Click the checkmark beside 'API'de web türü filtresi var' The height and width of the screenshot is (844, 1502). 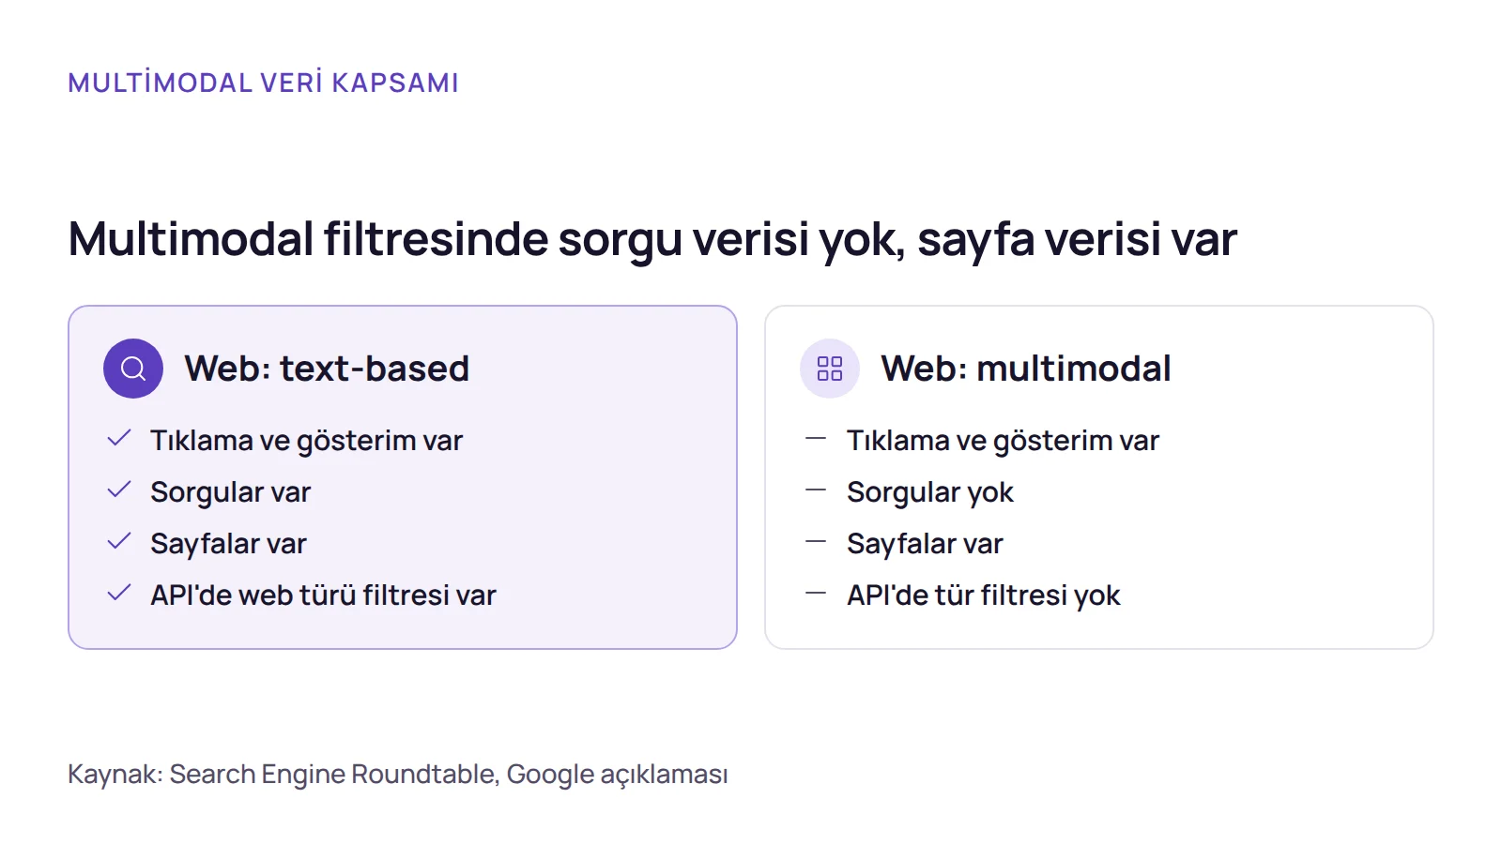click(119, 593)
